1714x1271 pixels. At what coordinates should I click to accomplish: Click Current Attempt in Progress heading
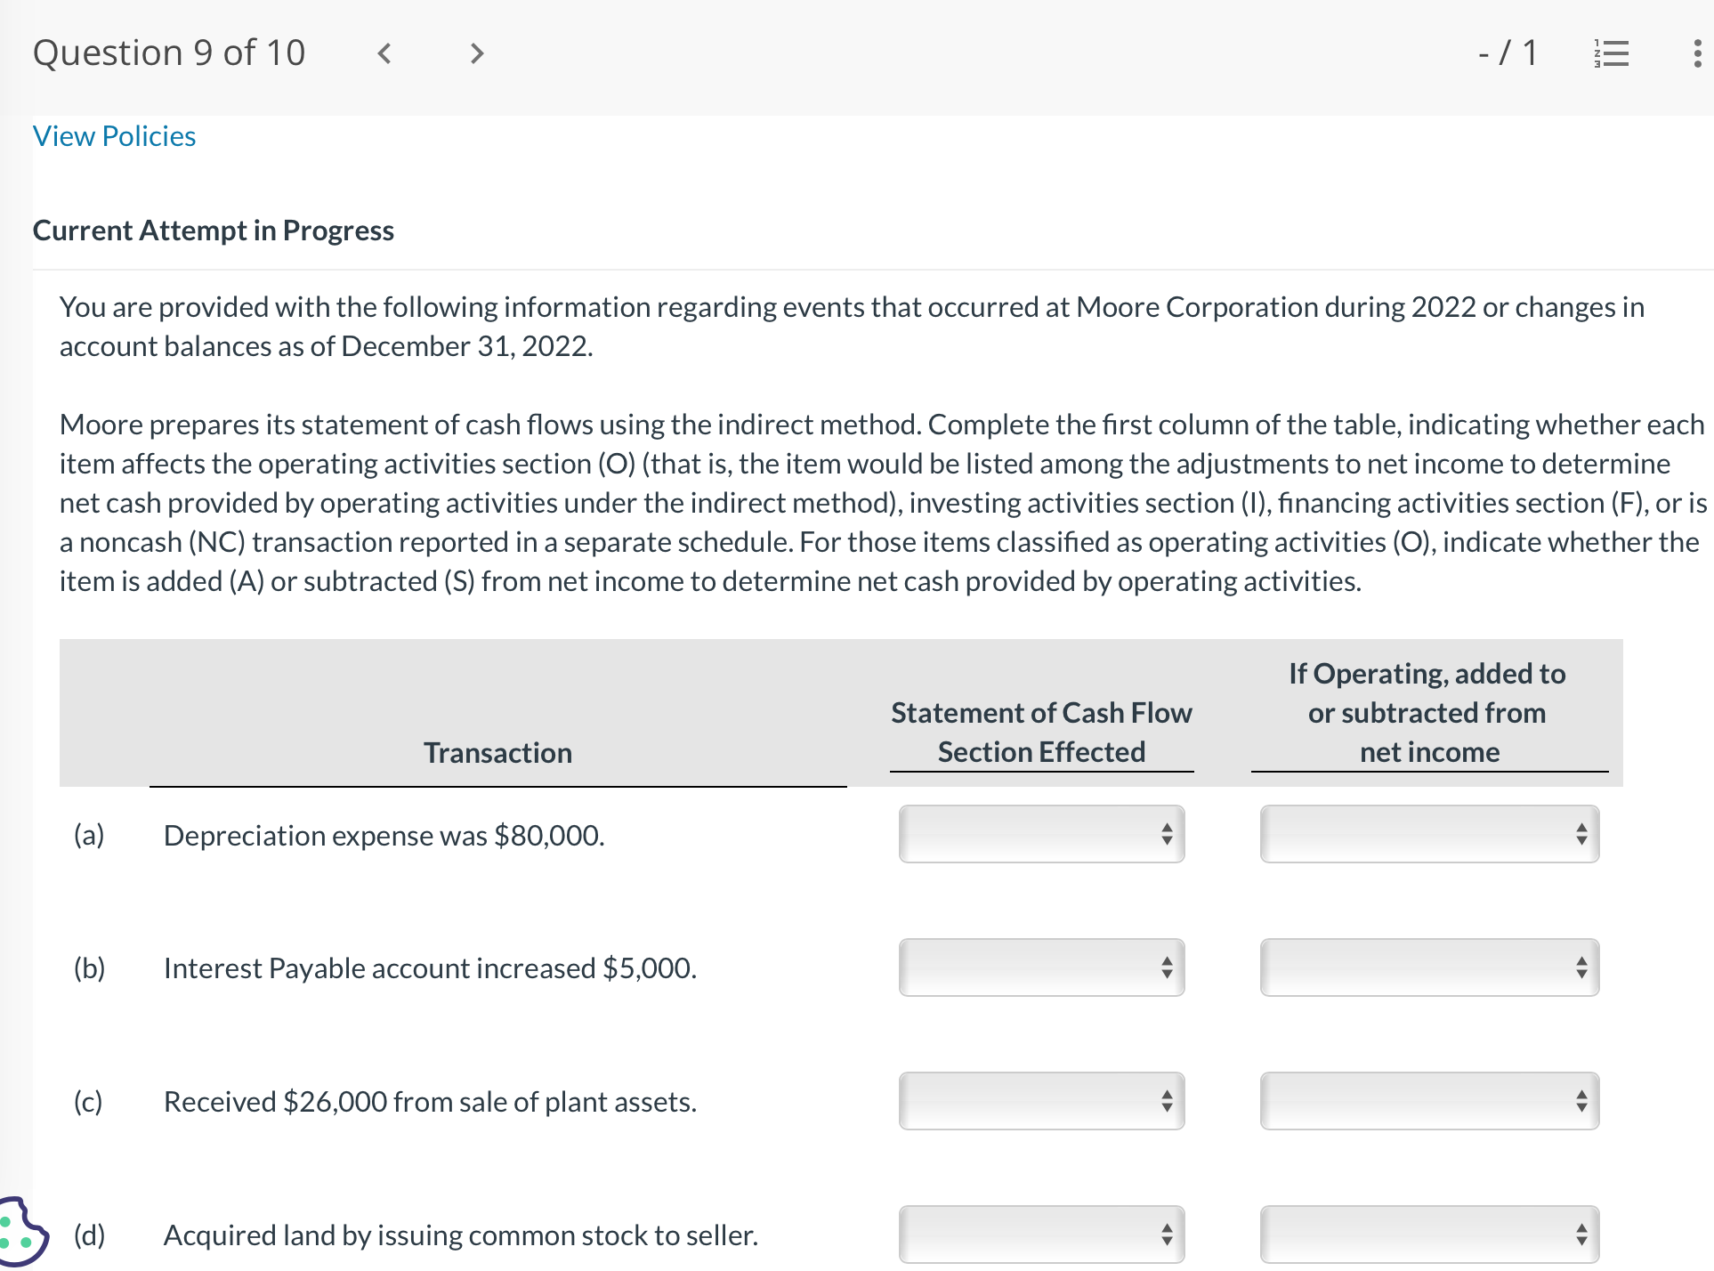pos(214,231)
